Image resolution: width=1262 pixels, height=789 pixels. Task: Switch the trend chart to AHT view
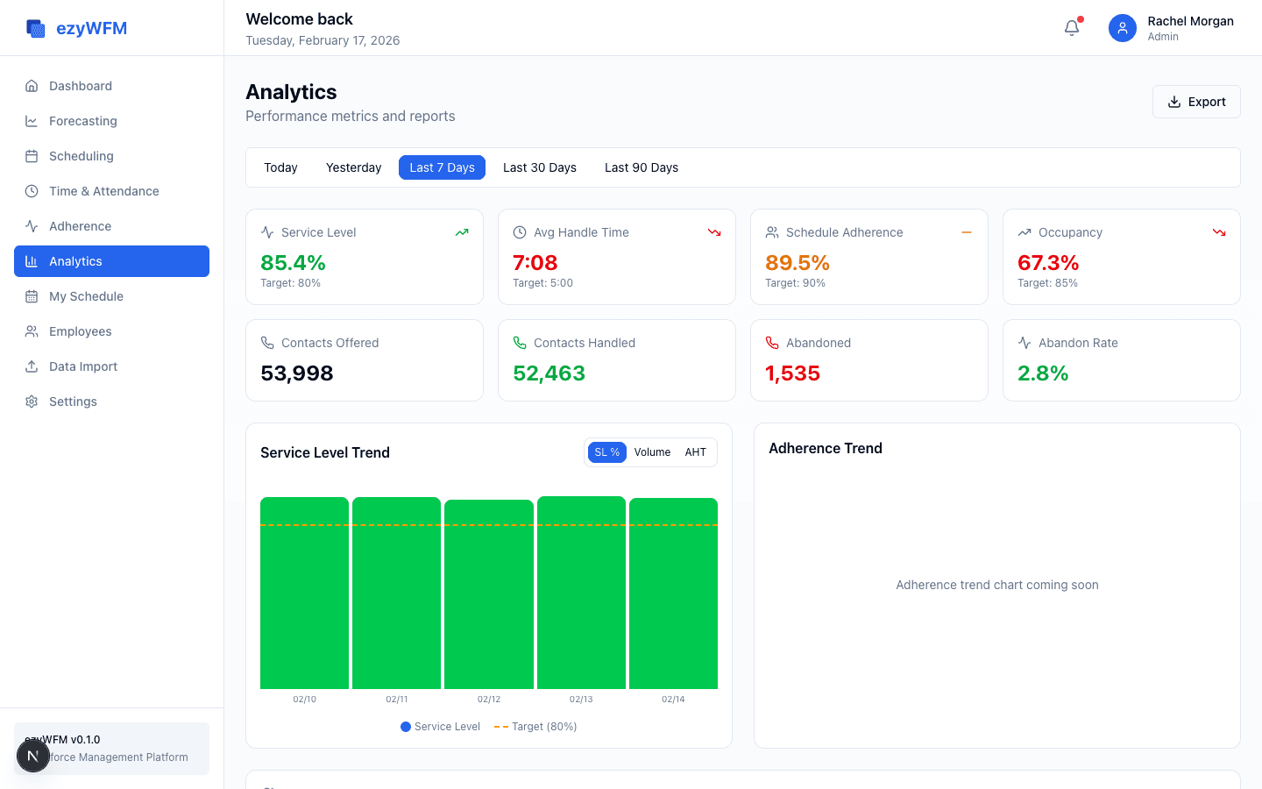(695, 451)
